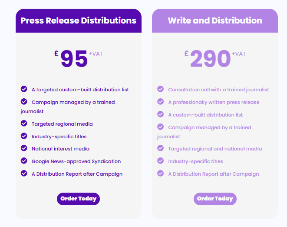287x227 pixels.
Task: Click checkmark icon next to 'Consultation call with a trained journalist'
Action: pos(160,89)
